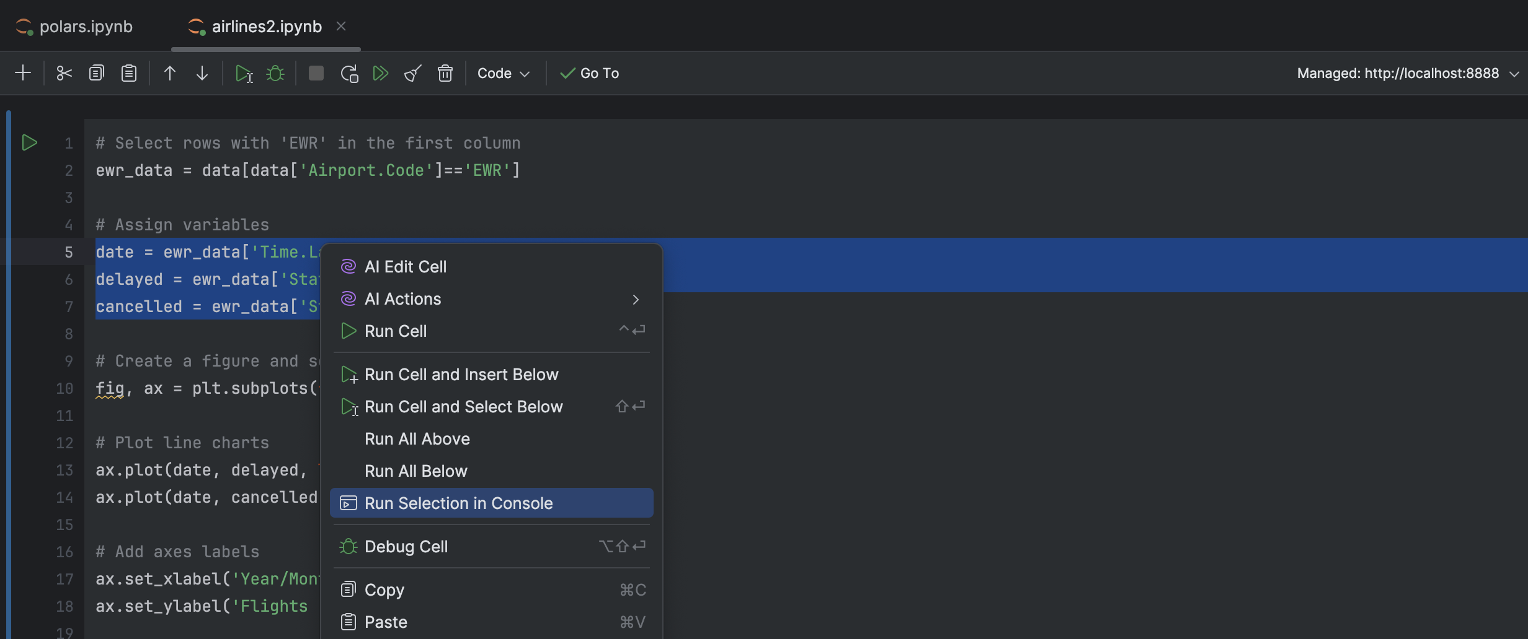Switch to the polars.ipynb tab
Image resolution: width=1528 pixels, height=639 pixels.
86,27
